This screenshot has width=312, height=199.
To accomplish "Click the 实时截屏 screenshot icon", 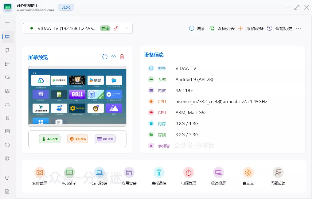I will coord(40,173).
